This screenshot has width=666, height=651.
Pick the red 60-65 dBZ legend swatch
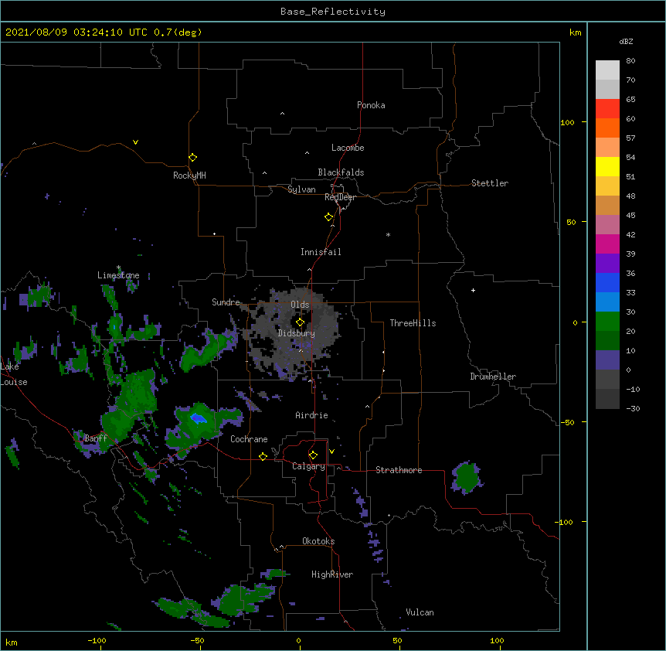607,109
